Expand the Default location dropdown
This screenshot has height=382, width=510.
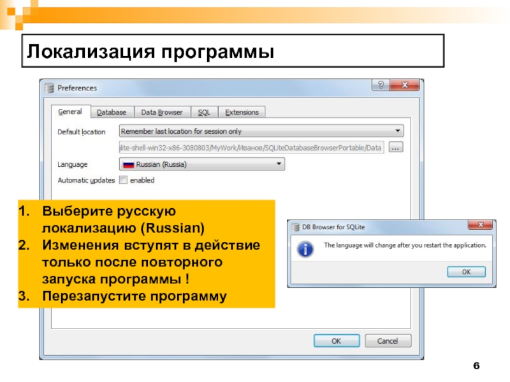click(261, 131)
